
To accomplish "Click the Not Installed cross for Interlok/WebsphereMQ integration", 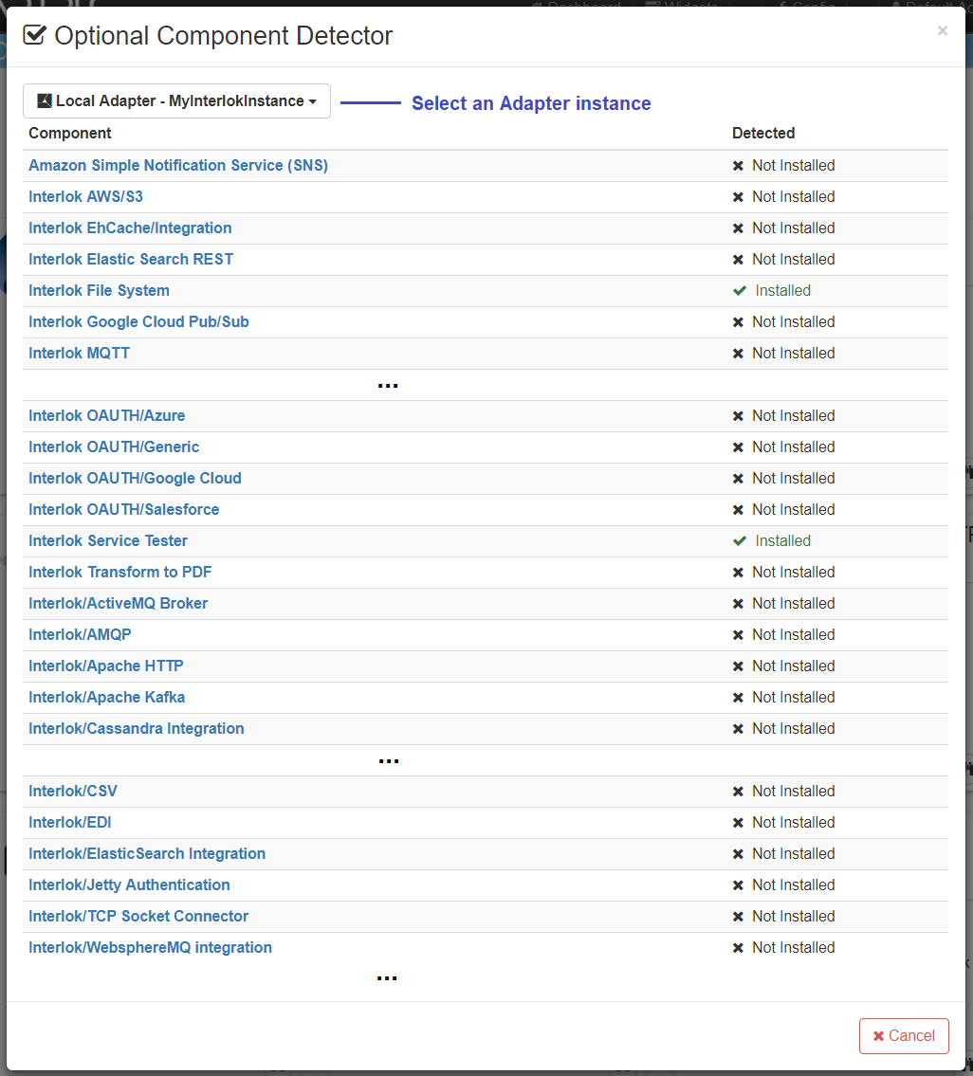I will [738, 948].
